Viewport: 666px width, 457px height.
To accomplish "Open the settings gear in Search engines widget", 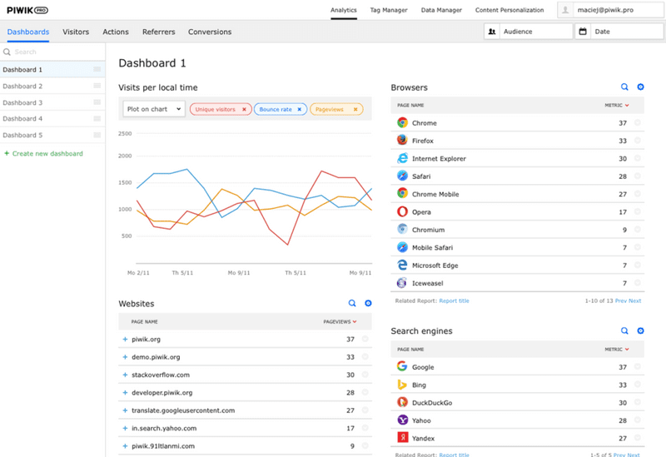I will 640,330.
